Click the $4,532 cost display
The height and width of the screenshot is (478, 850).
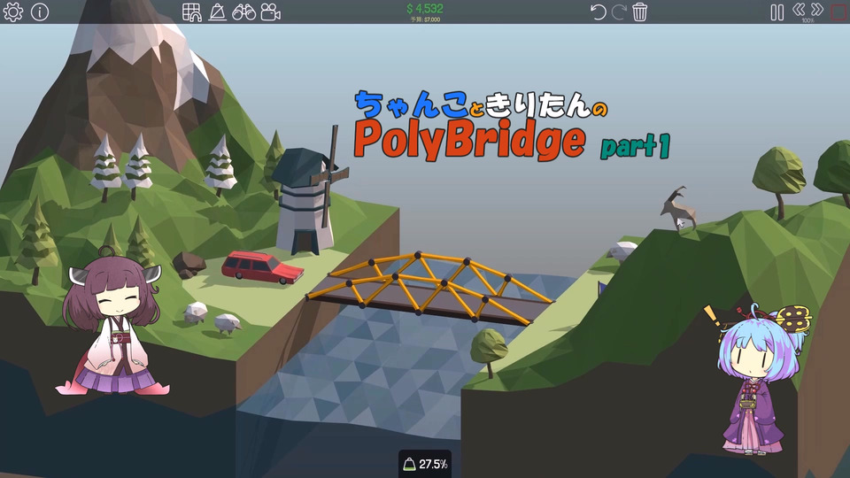pyautogui.click(x=425, y=9)
